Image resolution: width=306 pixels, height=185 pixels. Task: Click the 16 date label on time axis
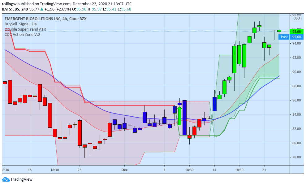pos(29,170)
